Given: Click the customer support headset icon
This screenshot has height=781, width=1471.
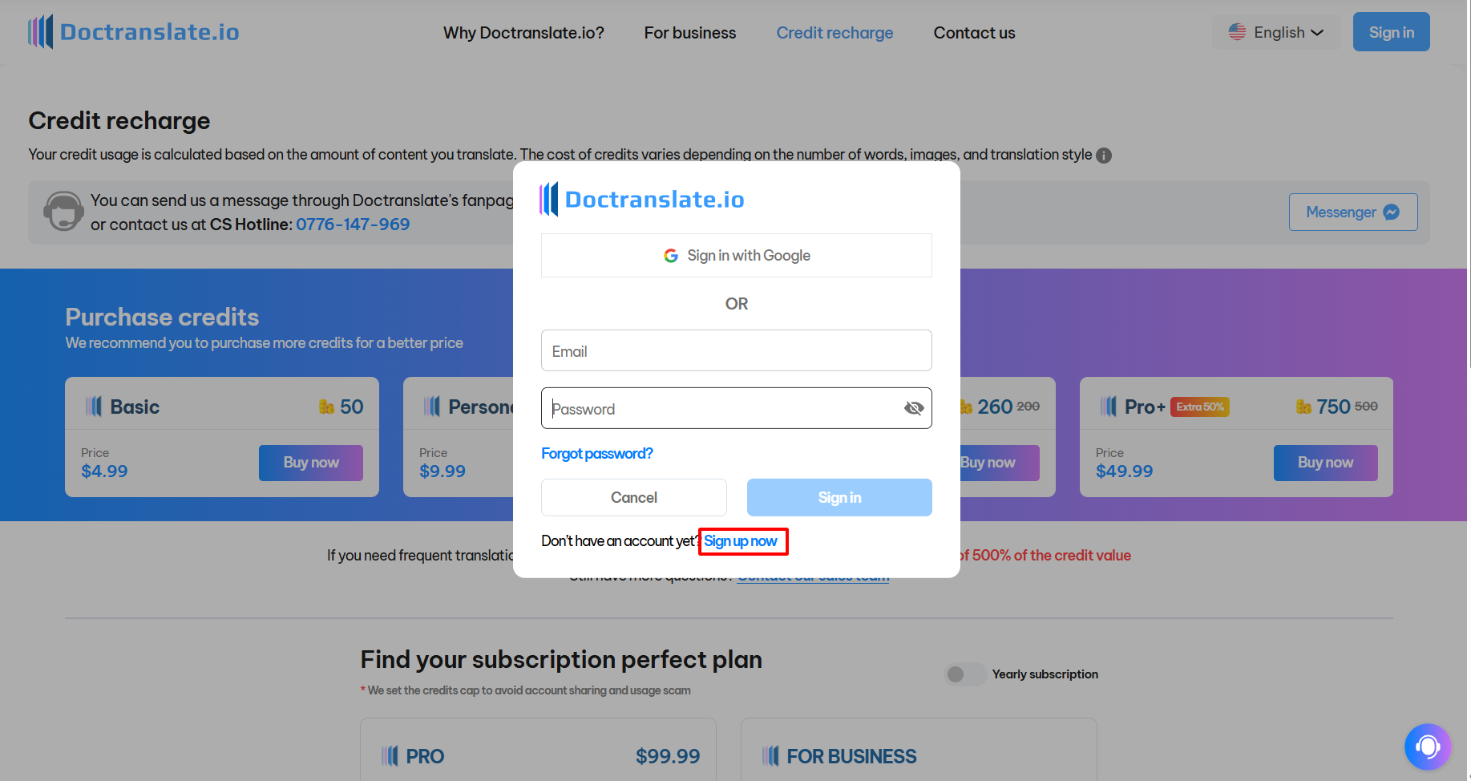Looking at the screenshot, I should 63,212.
